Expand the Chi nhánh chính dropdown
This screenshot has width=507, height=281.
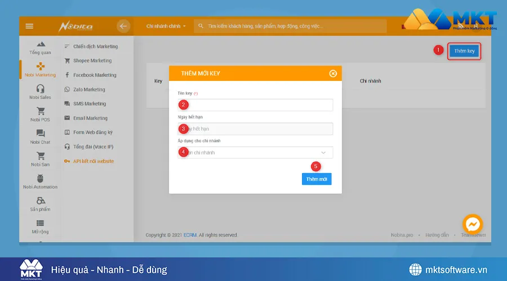pos(166,26)
